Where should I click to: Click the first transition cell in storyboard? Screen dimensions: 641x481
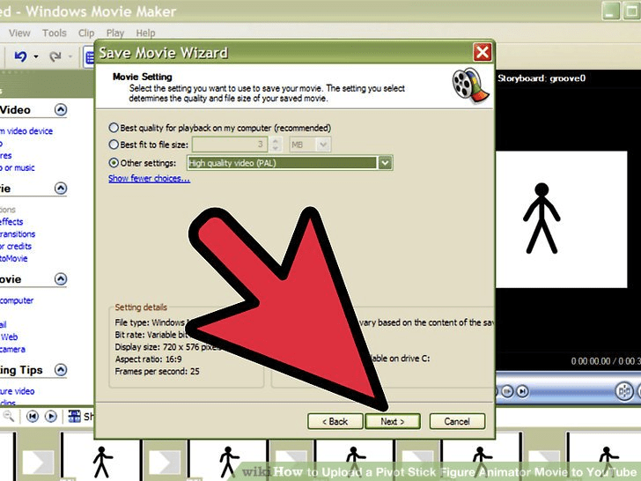[x=38, y=462]
